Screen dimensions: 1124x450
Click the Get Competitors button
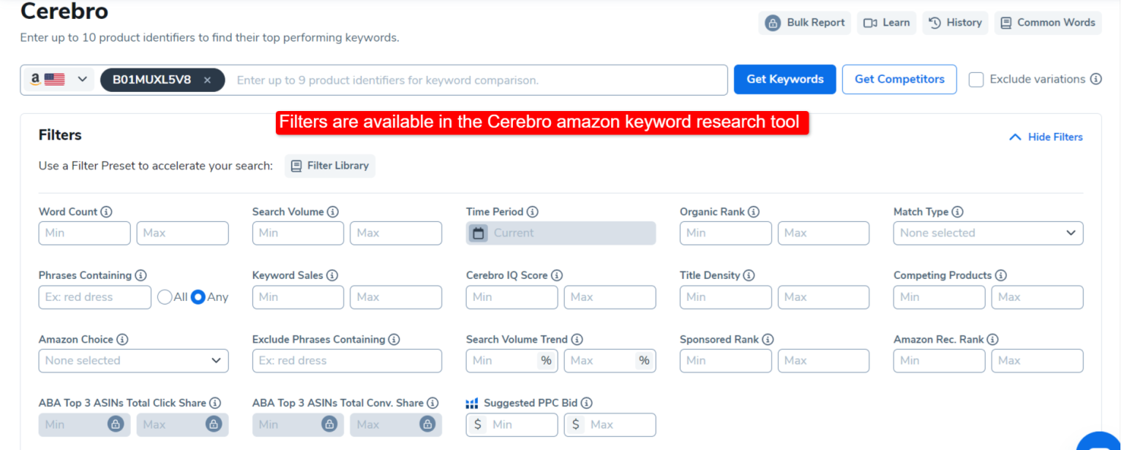click(899, 79)
